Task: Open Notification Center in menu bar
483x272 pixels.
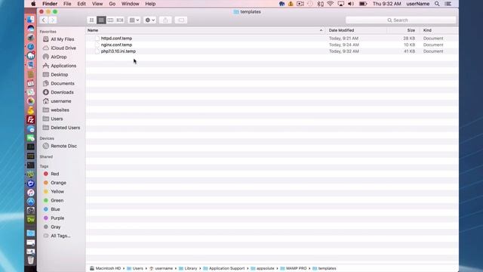Action: point(448,4)
